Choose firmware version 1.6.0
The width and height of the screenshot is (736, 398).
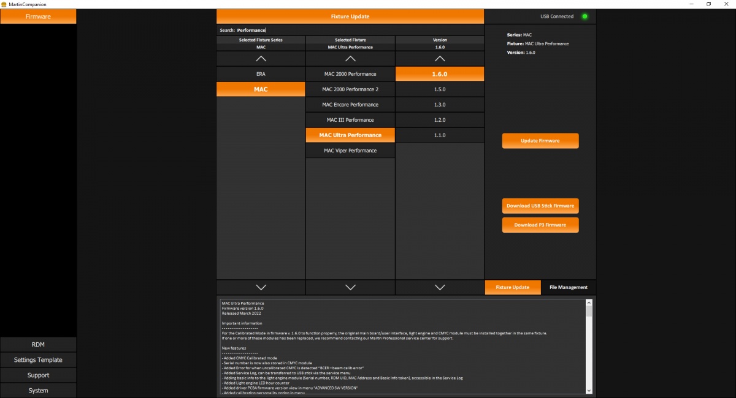440,74
